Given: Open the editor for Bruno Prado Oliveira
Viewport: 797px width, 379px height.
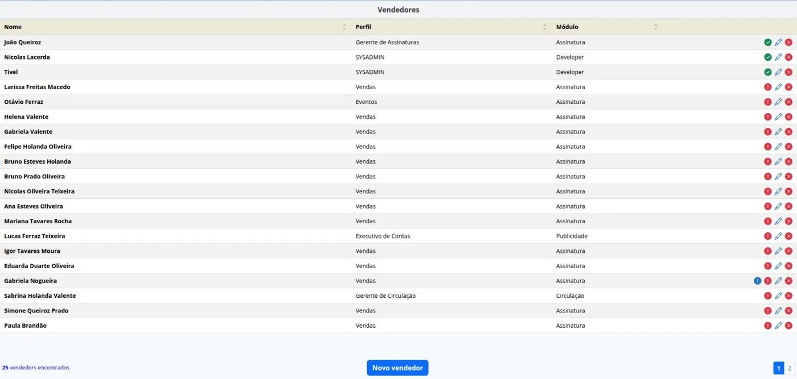Looking at the screenshot, I should pos(778,176).
